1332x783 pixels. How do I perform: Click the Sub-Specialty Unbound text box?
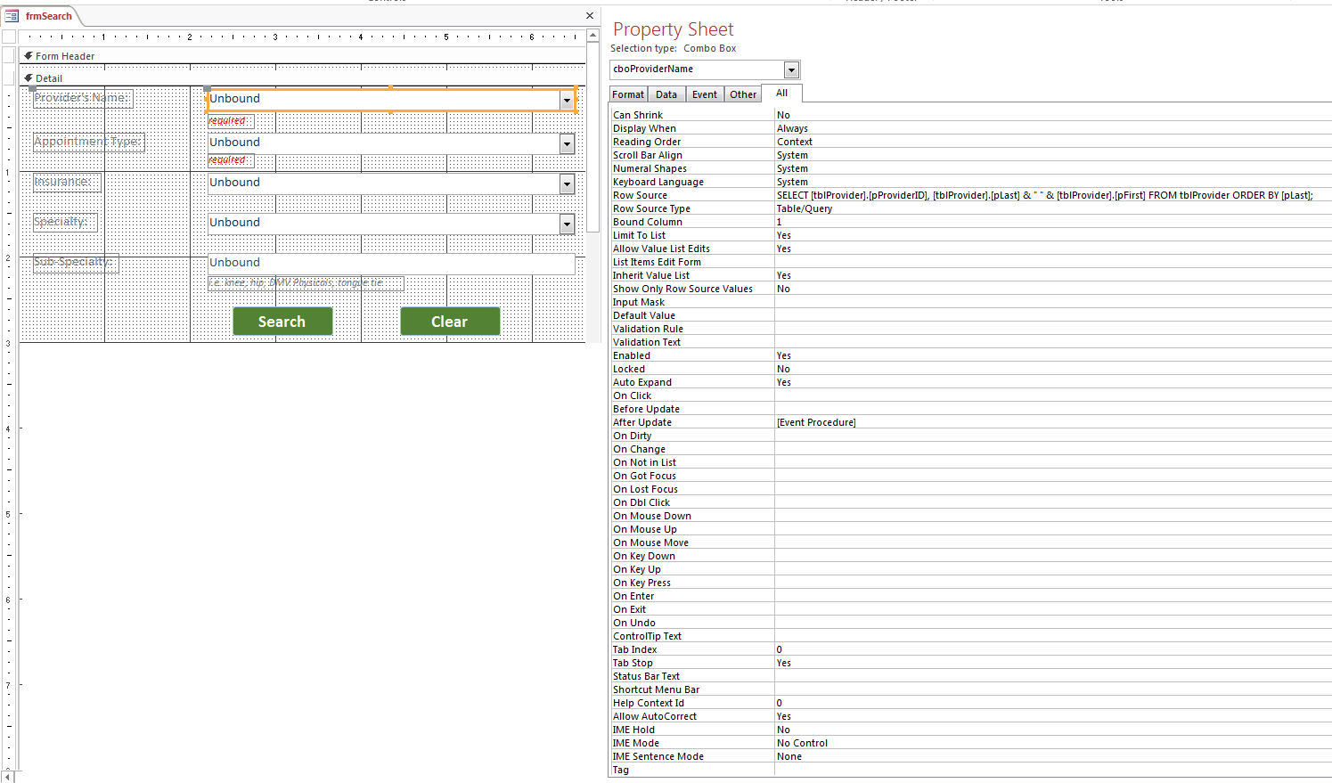pos(391,264)
